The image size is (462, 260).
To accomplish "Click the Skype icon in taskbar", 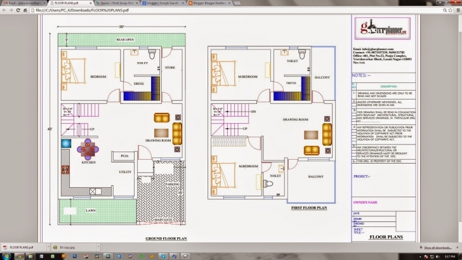I will click(x=163, y=256).
